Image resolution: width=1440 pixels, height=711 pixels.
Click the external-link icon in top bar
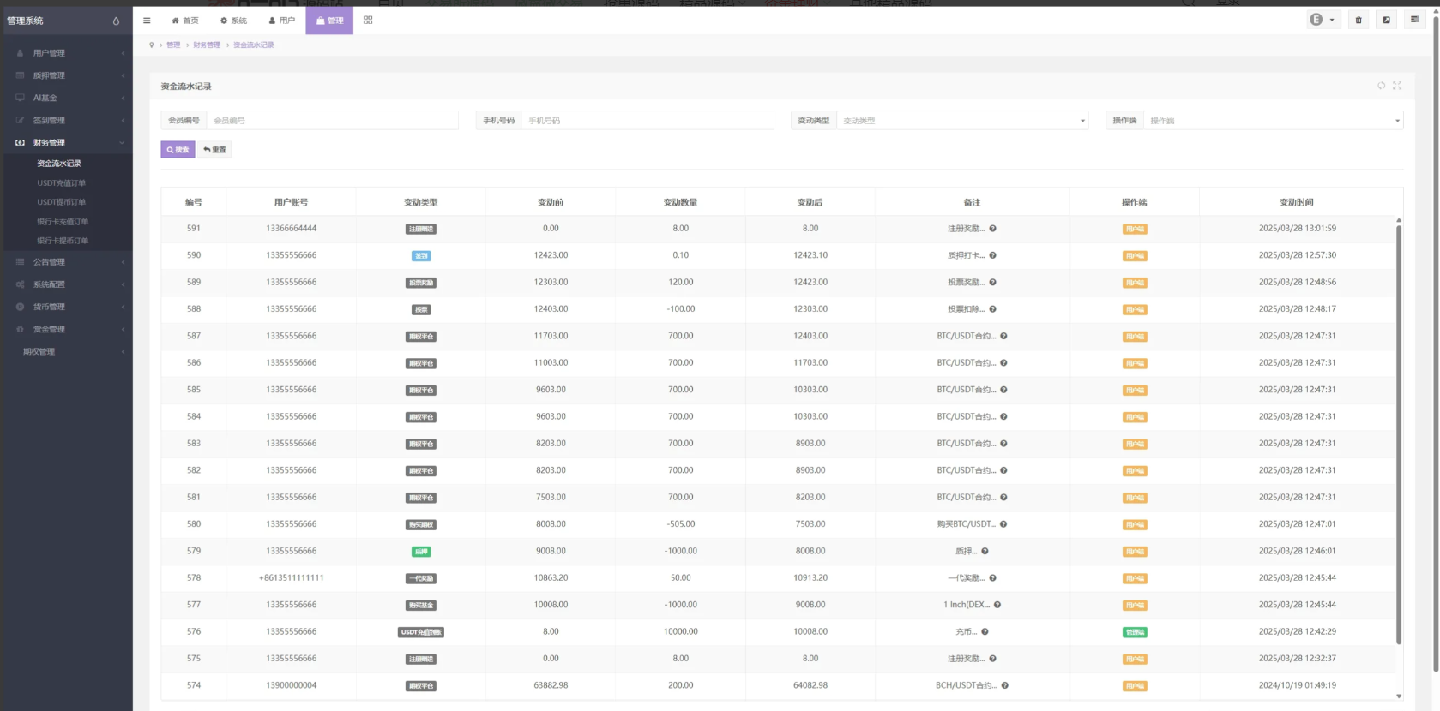pyautogui.click(x=1386, y=21)
